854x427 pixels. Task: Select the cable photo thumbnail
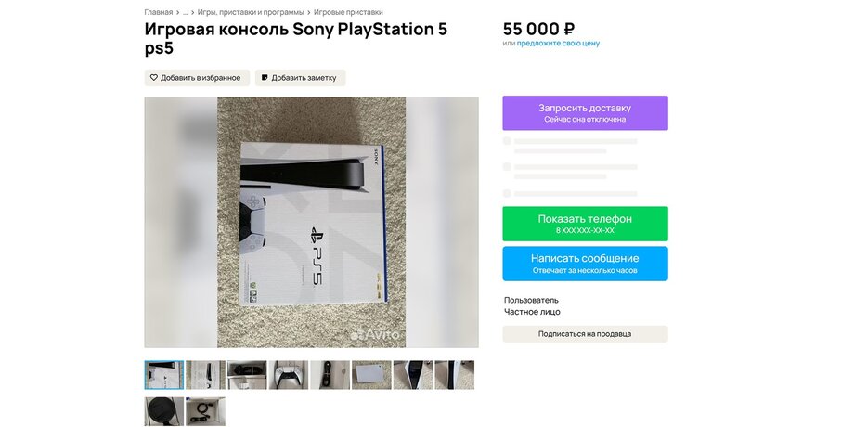pyautogui.click(x=330, y=375)
